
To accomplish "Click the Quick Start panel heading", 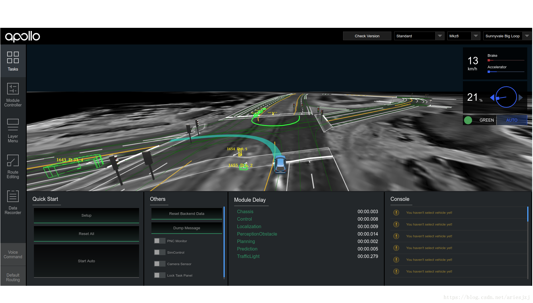I will (45, 199).
